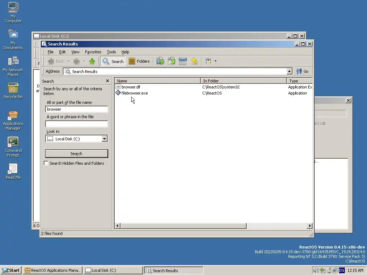Click the Search Results title bar icon
This screenshot has width=367, height=275.
(44, 44)
